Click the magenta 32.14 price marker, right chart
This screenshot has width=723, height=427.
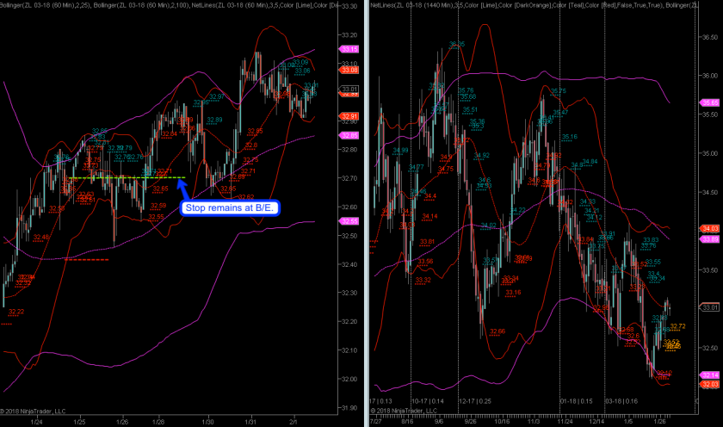(x=710, y=374)
